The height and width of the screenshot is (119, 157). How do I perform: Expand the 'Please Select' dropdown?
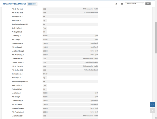click(134, 4)
